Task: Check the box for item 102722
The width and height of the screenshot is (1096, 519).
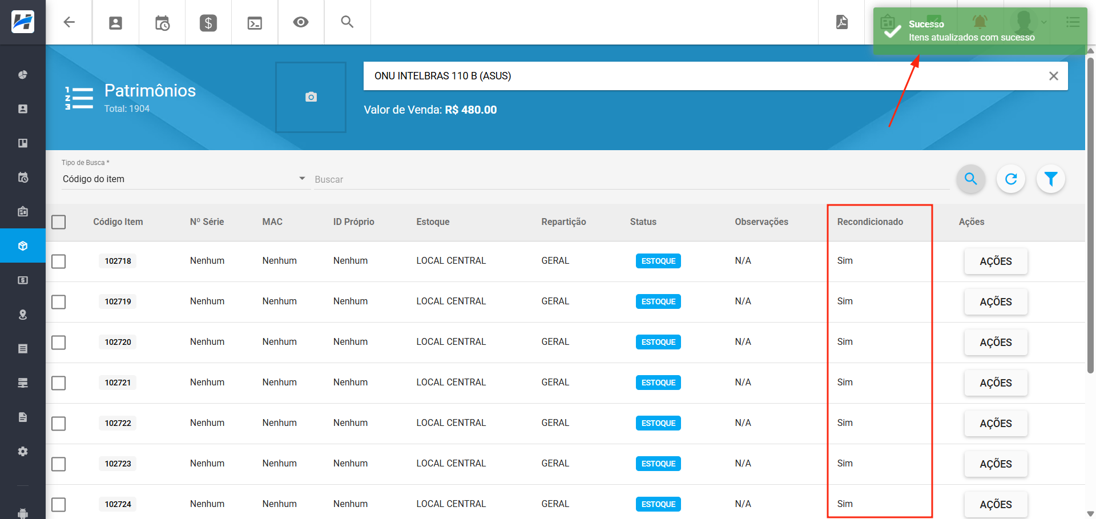Action: point(59,424)
